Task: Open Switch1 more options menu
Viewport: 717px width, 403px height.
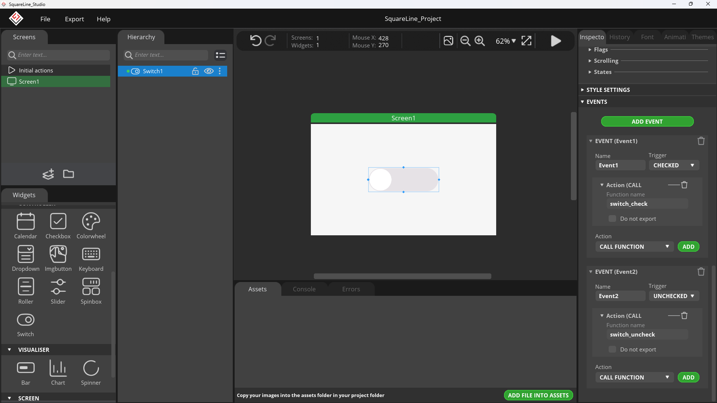Action: coord(220,71)
